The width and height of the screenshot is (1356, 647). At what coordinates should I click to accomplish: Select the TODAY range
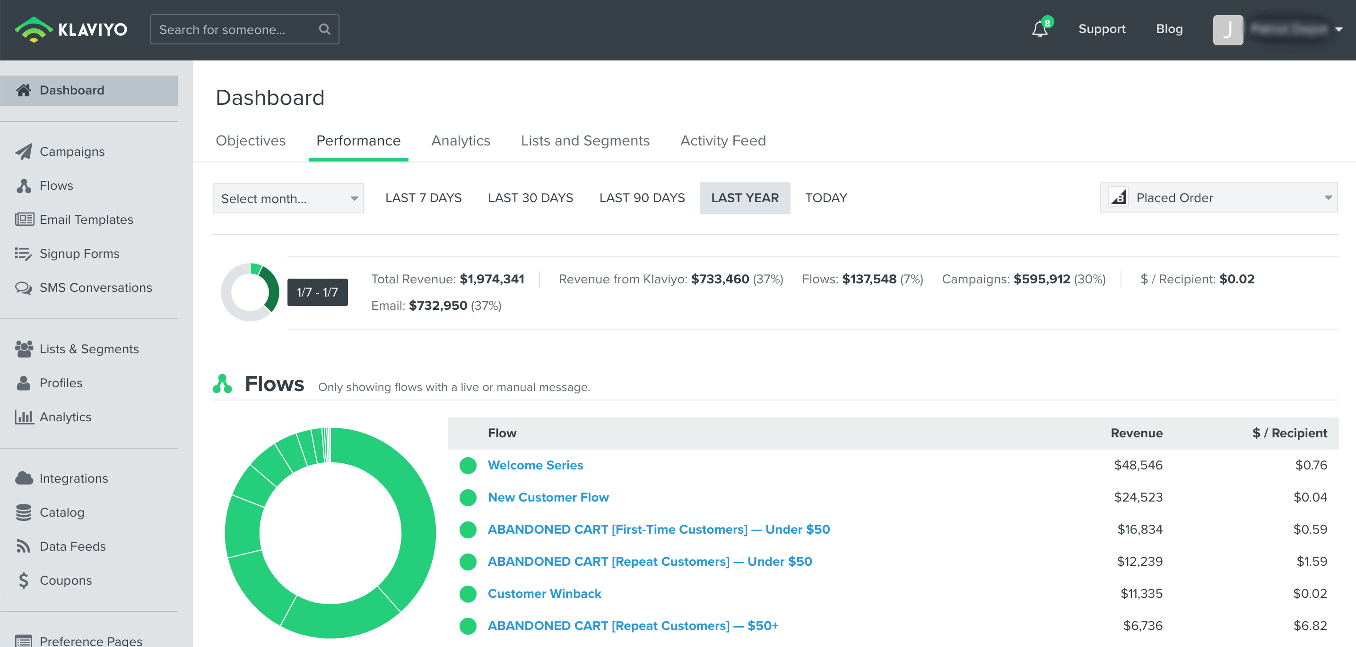tap(826, 198)
